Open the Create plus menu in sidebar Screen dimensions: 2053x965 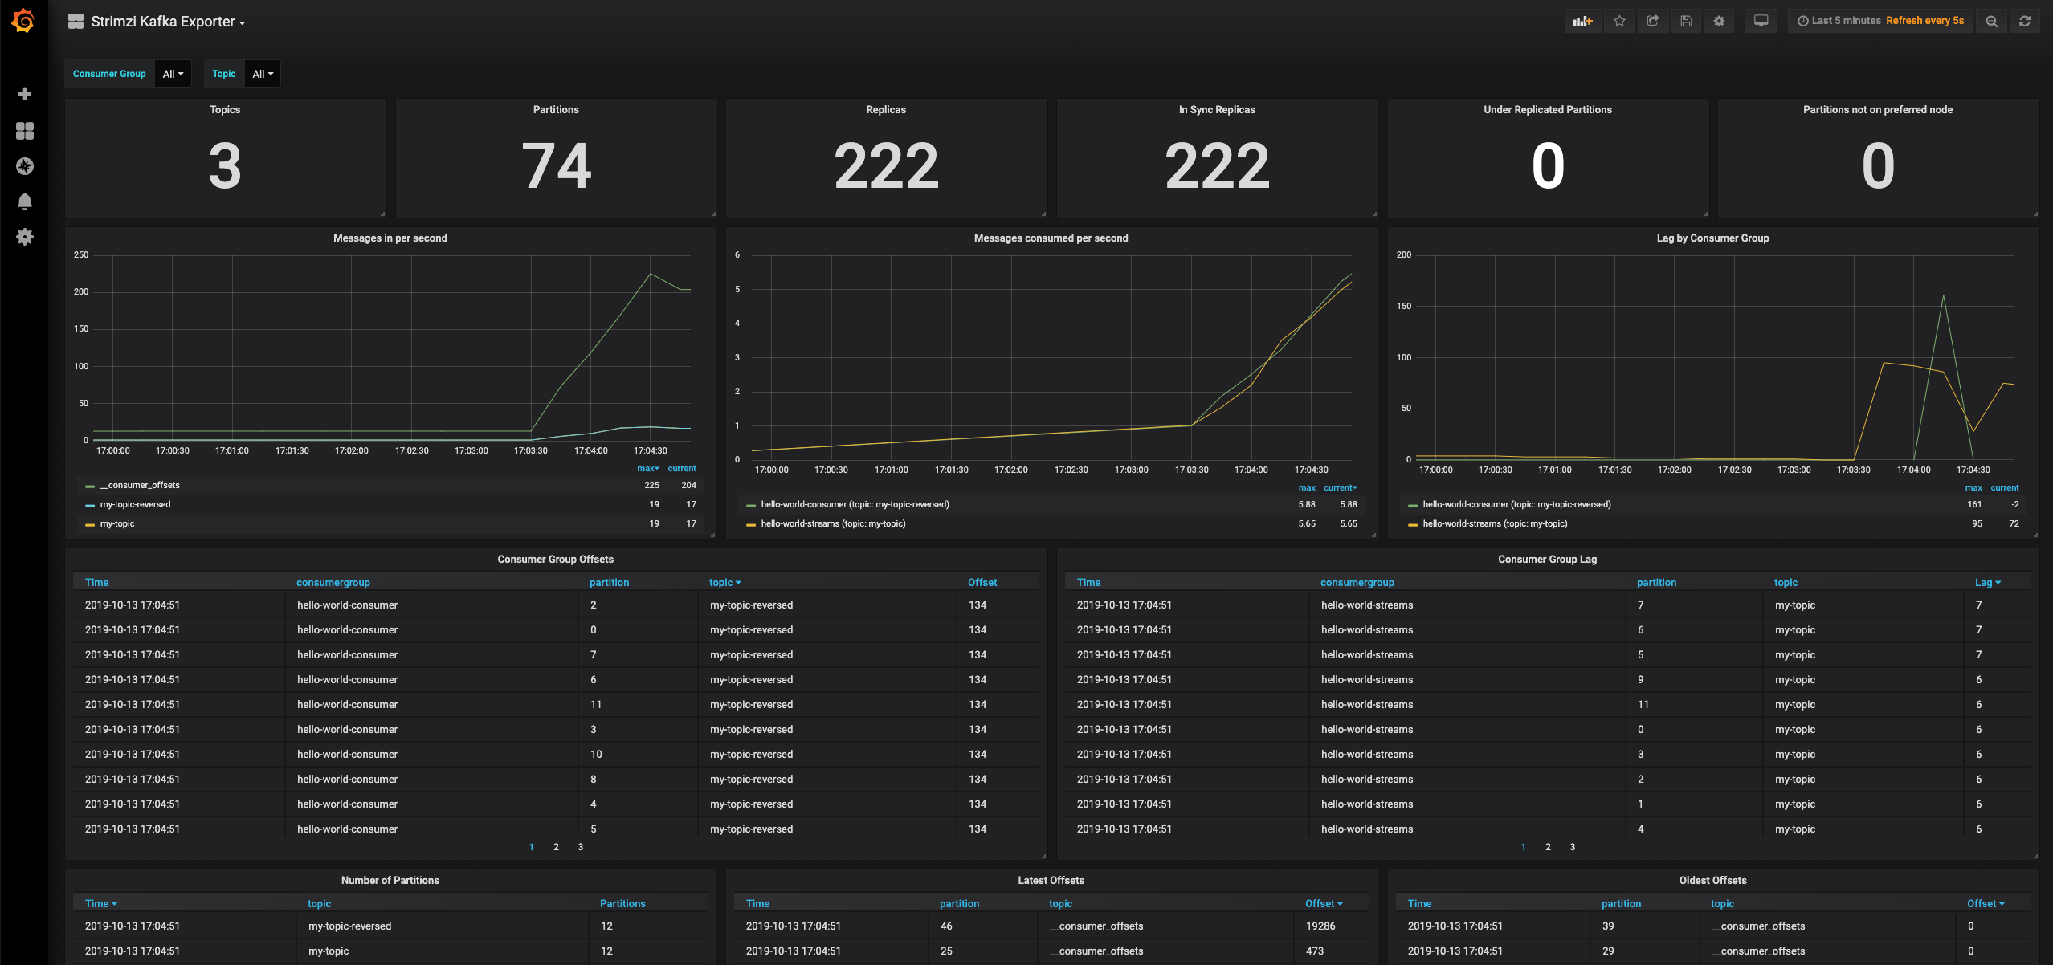(25, 94)
